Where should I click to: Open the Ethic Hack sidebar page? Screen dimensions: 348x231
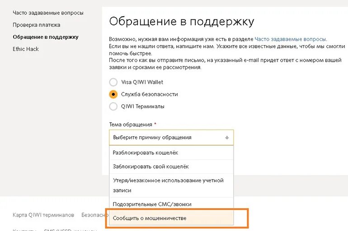(25, 49)
